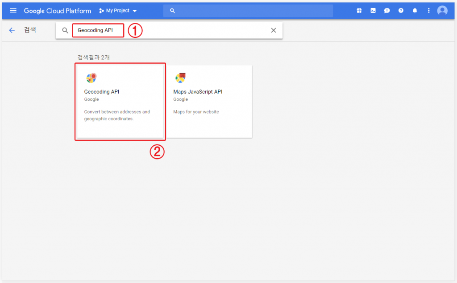Click the Geocoding API card icon

pos(91,78)
